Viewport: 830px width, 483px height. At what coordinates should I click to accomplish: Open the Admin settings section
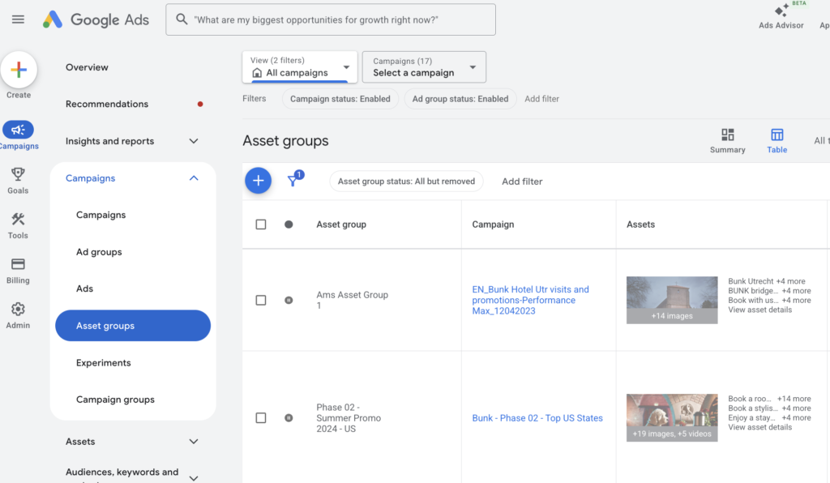pyautogui.click(x=18, y=314)
